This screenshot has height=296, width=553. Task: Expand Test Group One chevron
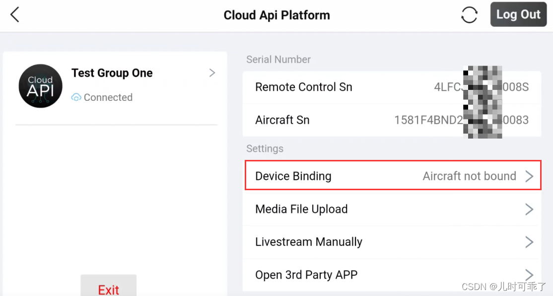212,73
